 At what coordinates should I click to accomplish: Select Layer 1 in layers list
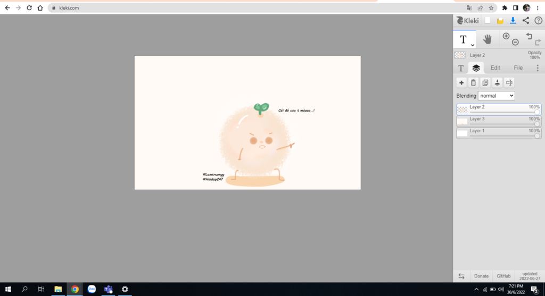pos(499,133)
